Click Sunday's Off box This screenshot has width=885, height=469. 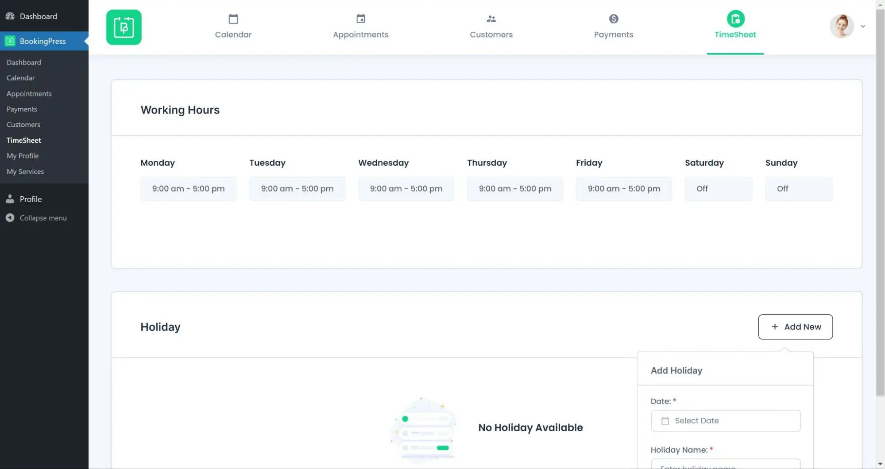(x=799, y=189)
